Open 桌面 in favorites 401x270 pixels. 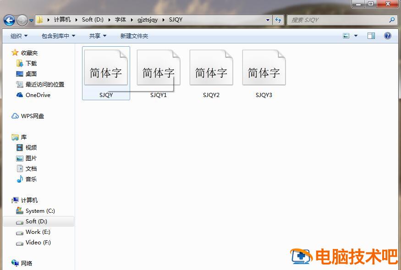[31, 74]
